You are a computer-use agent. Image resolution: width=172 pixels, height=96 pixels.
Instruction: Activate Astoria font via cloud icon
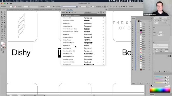tap(103, 23)
